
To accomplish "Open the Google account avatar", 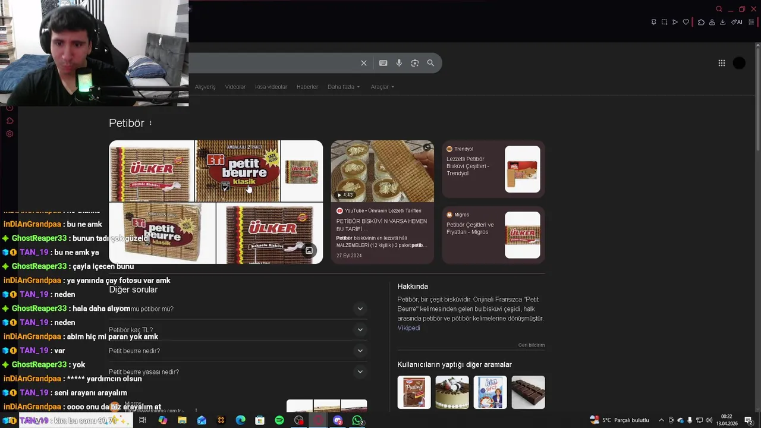I will coord(739,63).
